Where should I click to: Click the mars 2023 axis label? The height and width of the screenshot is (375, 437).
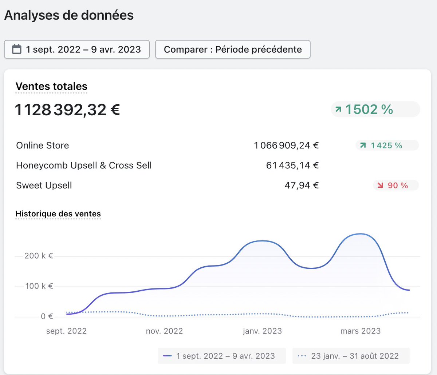pyautogui.click(x=361, y=331)
